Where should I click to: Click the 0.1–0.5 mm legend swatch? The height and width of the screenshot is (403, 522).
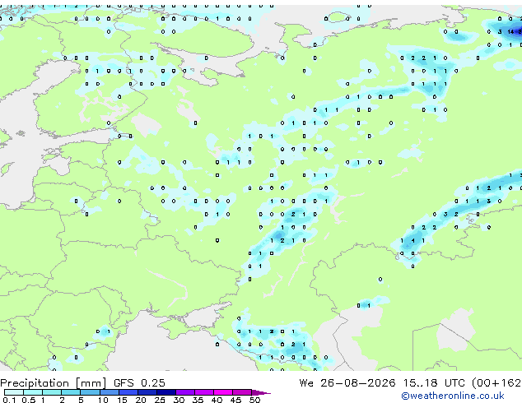[x=14, y=392]
